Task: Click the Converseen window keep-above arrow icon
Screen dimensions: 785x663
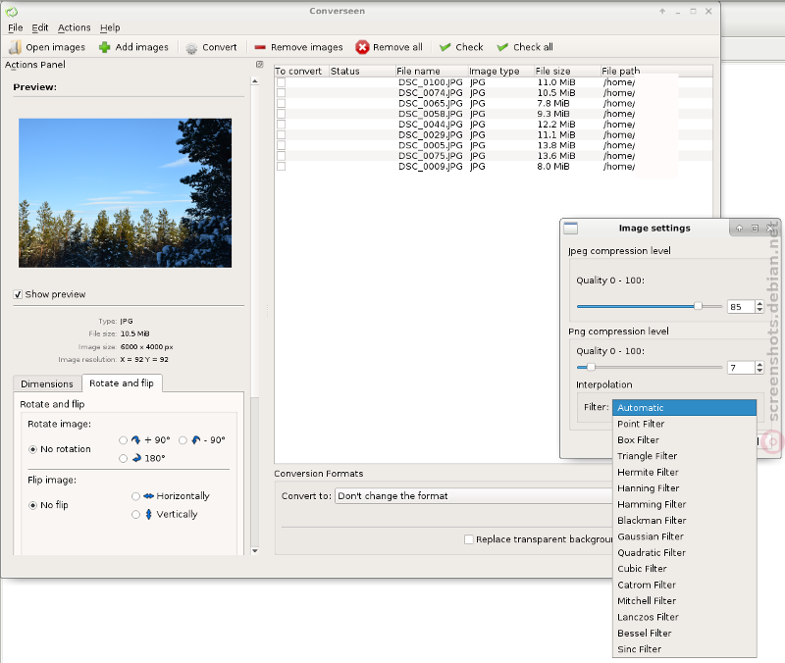Action: tap(662, 11)
